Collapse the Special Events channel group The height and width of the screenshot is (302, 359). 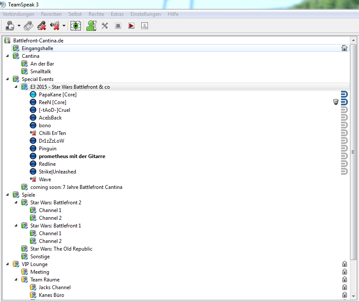tap(7, 79)
